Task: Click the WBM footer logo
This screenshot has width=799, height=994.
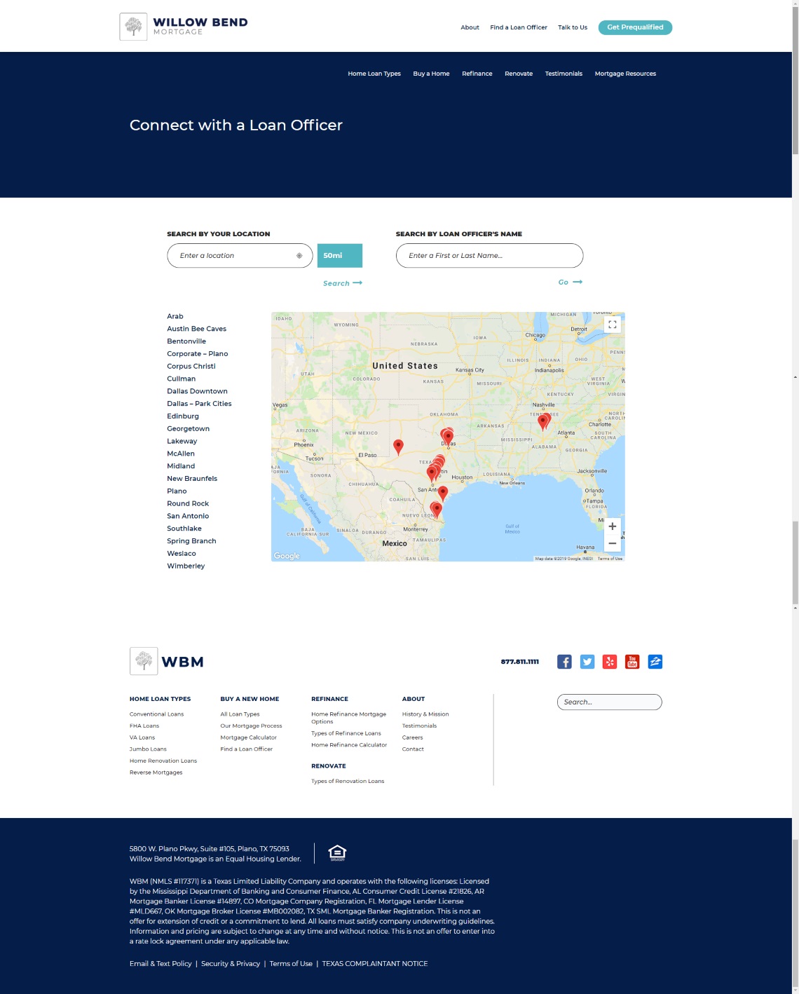Action: (x=167, y=661)
